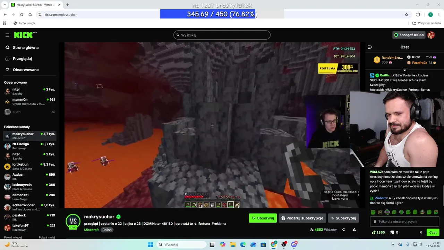The width and height of the screenshot is (444, 250).
Task: Open Windows Start menu
Action: coord(150,244)
